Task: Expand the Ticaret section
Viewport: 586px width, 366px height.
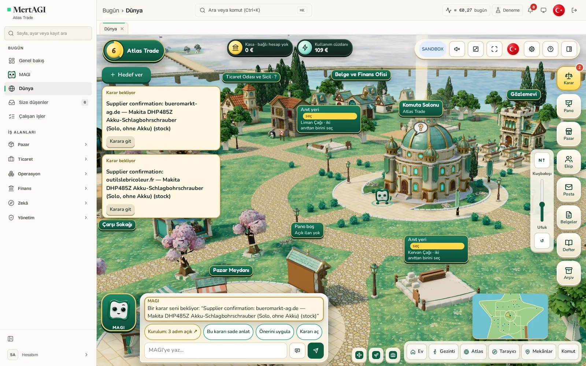Action: coord(48,159)
